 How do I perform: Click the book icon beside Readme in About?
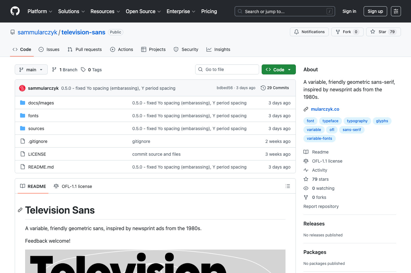[x=306, y=152]
